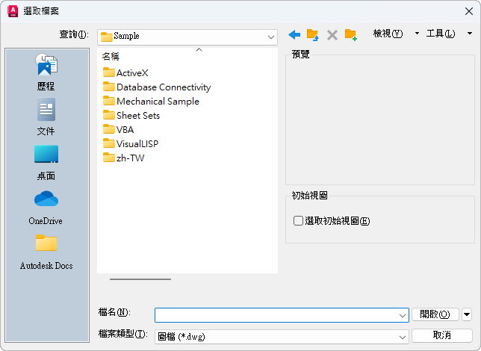This screenshot has width=481, height=351.
Task: Expand the 查詢 Sample folder dropdown
Action: point(272,36)
